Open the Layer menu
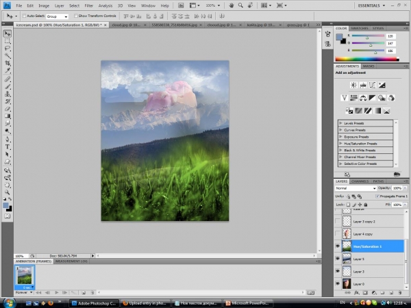This screenshot has width=411, height=308. coord(59,5)
